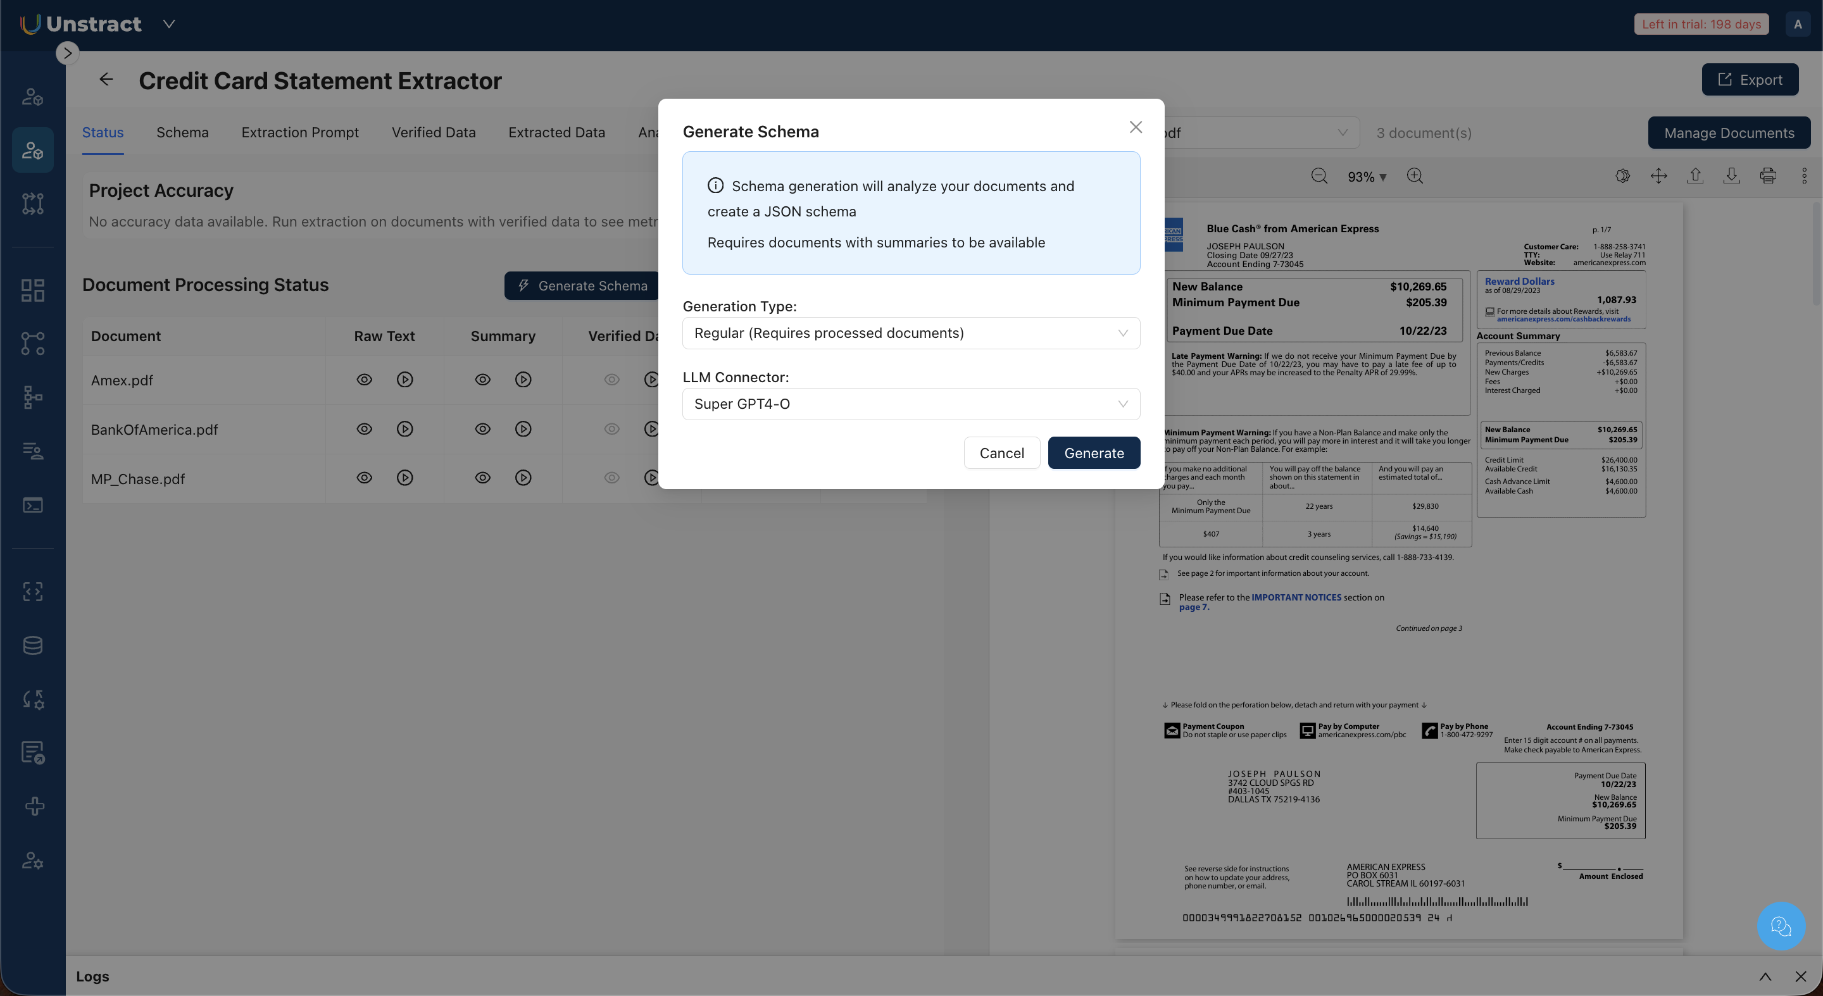Expand the left sidebar with arrow toggle
This screenshot has height=996, width=1823.
point(67,53)
